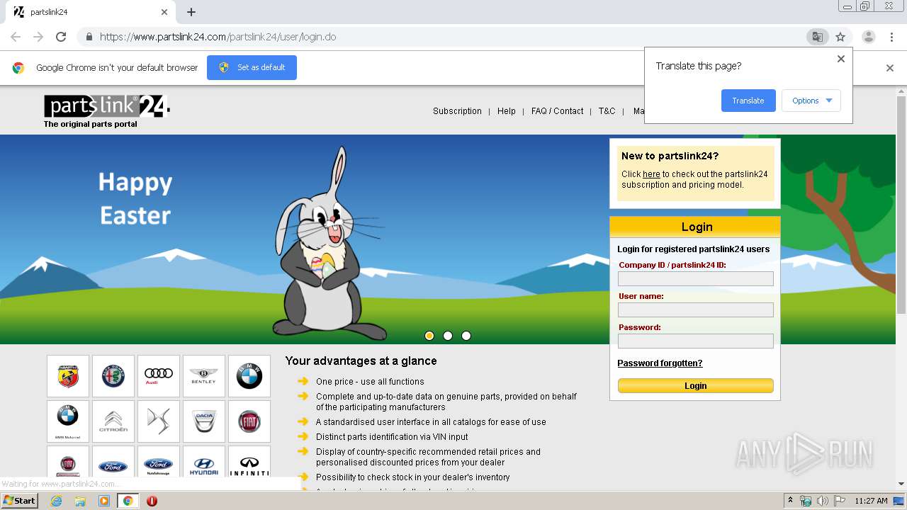Click the 'One price - use all functions' text

[x=370, y=382]
